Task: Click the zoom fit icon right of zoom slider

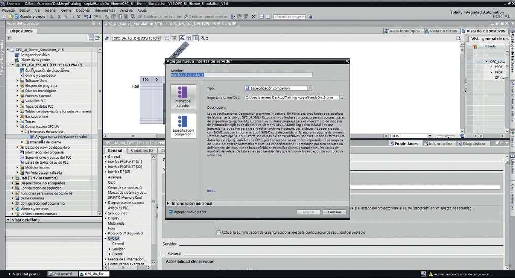Action: pos(462,136)
